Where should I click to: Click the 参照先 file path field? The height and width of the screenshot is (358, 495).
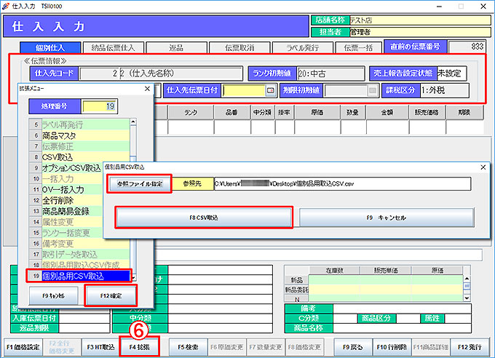(341, 184)
